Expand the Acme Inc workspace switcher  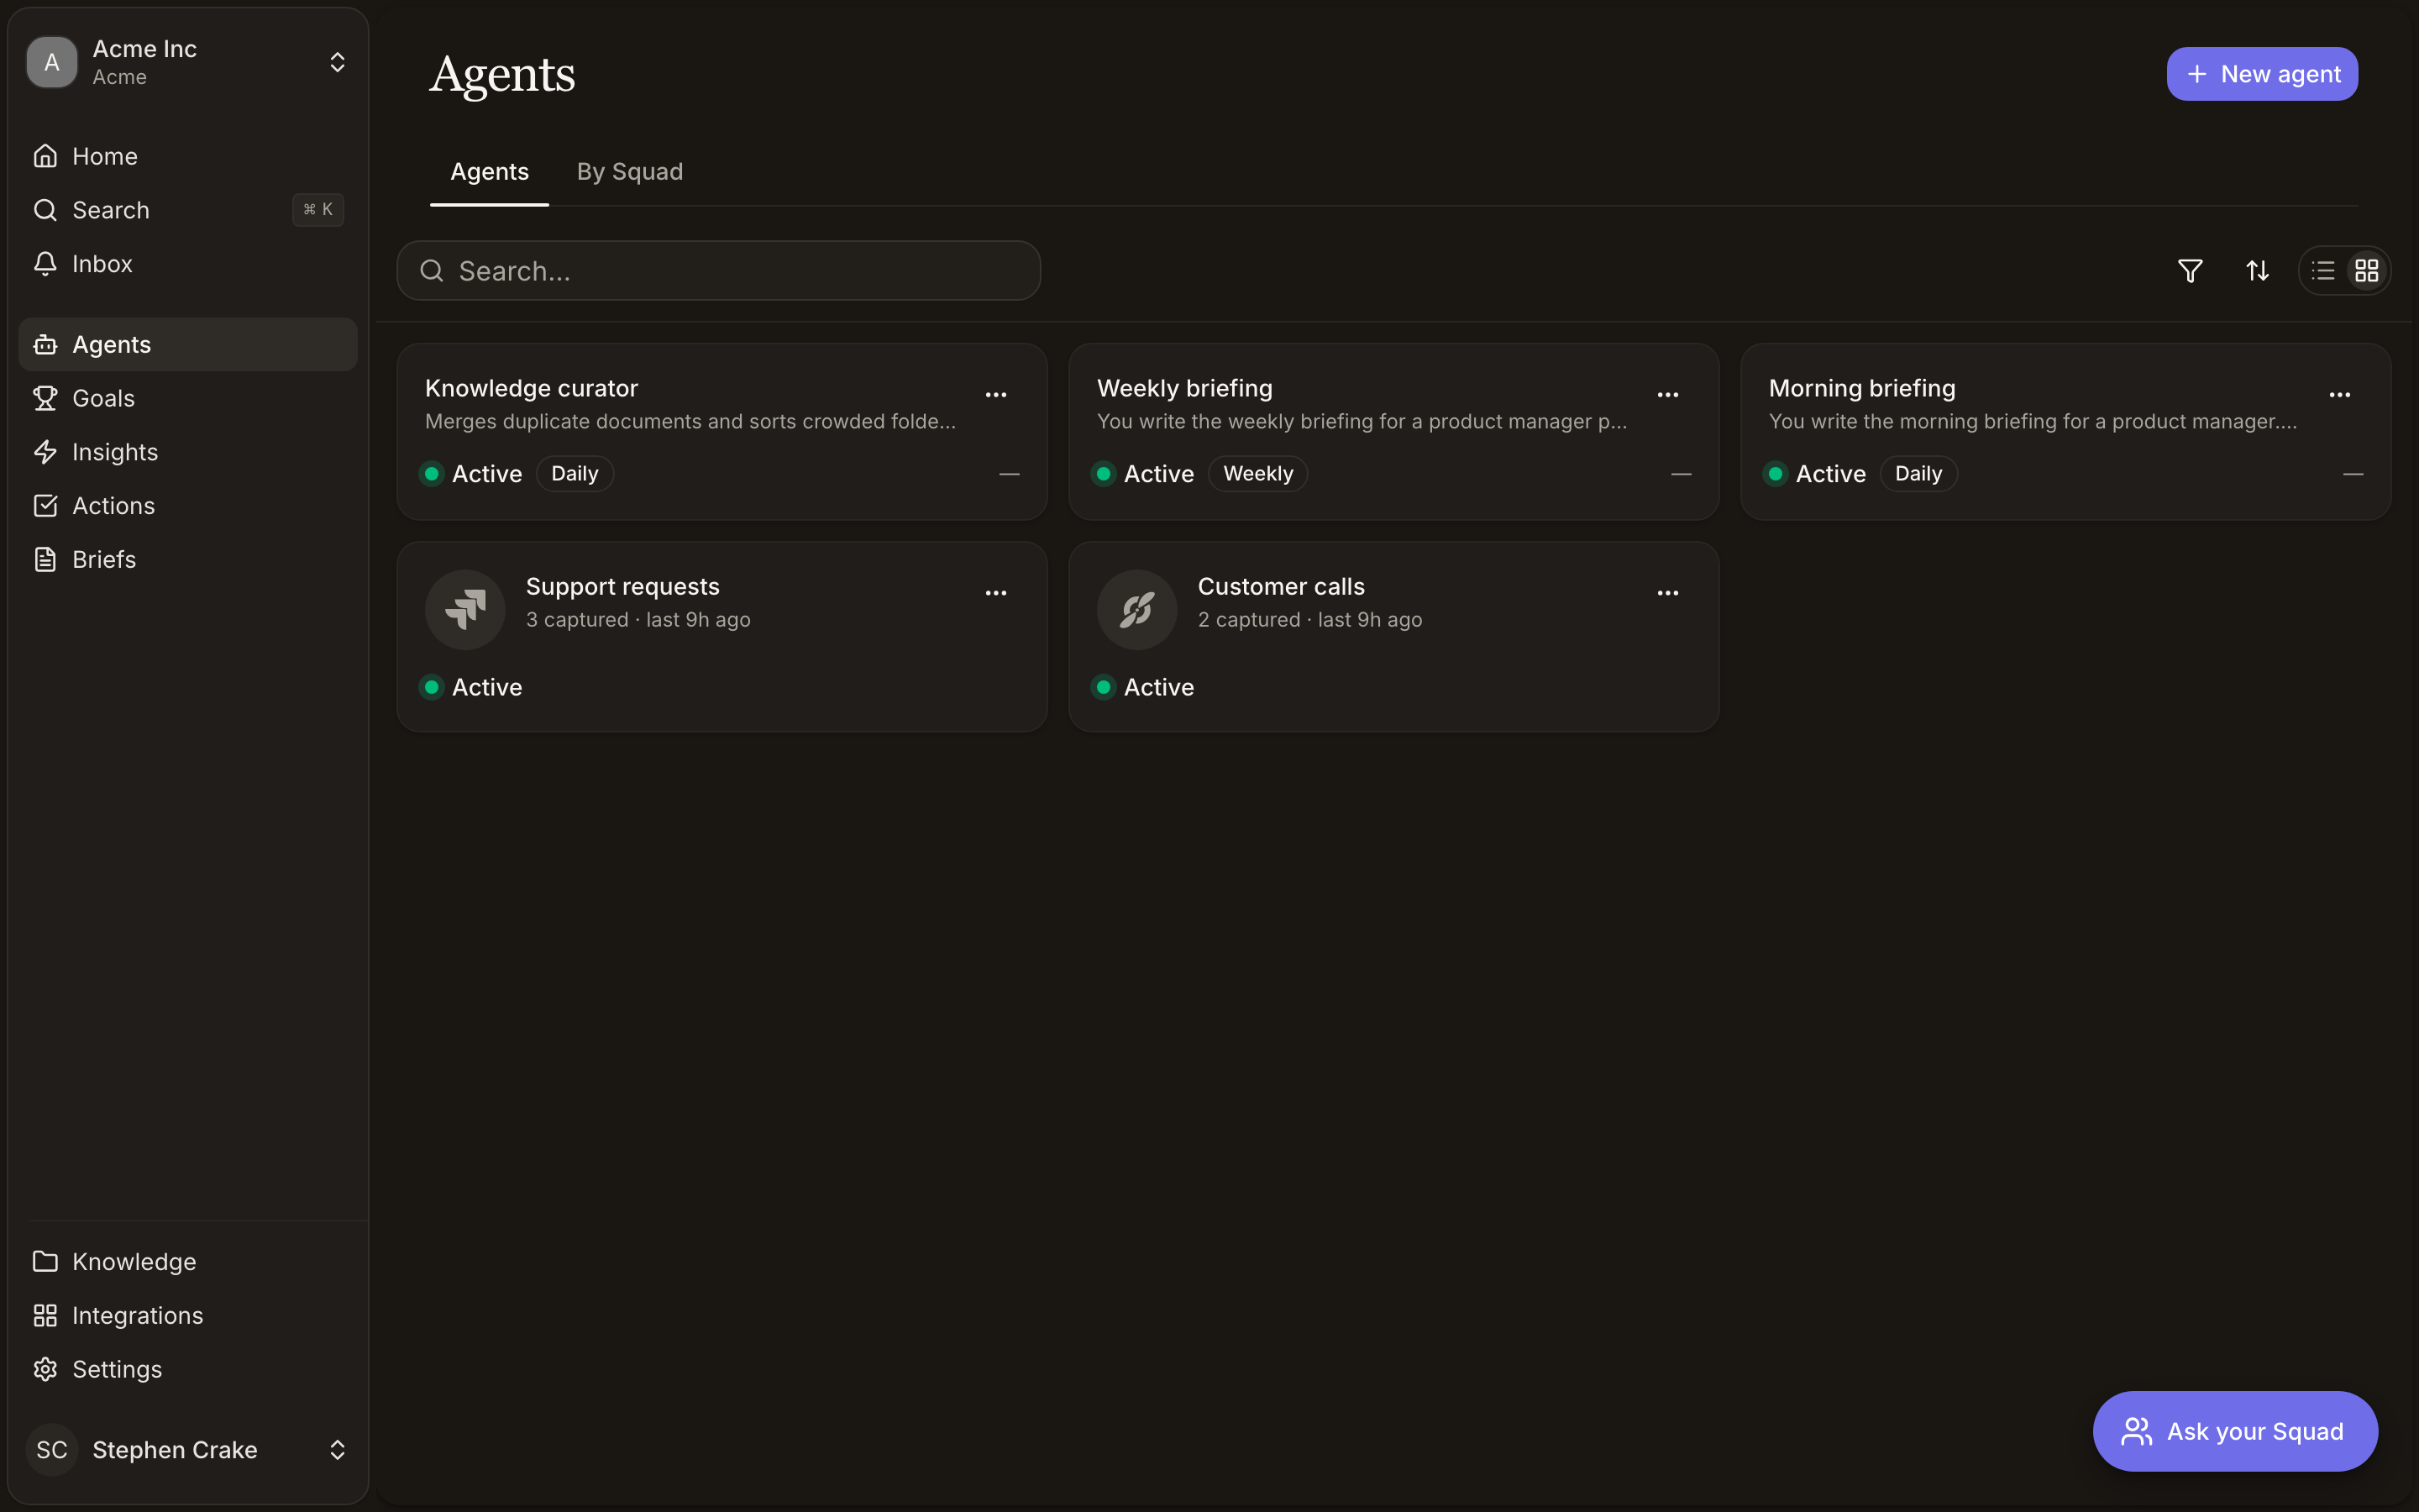(x=188, y=62)
